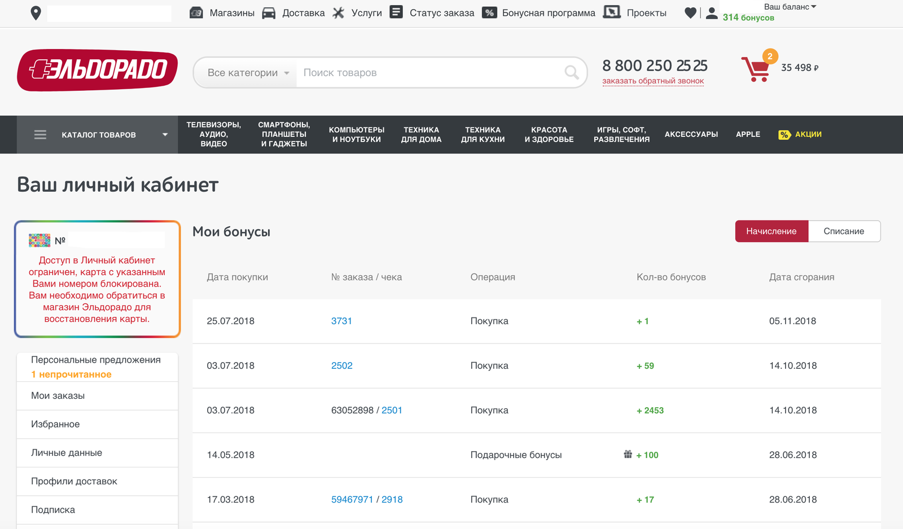Click the 25.07.2018 purchase date
Image resolution: width=903 pixels, height=529 pixels.
pyautogui.click(x=230, y=321)
